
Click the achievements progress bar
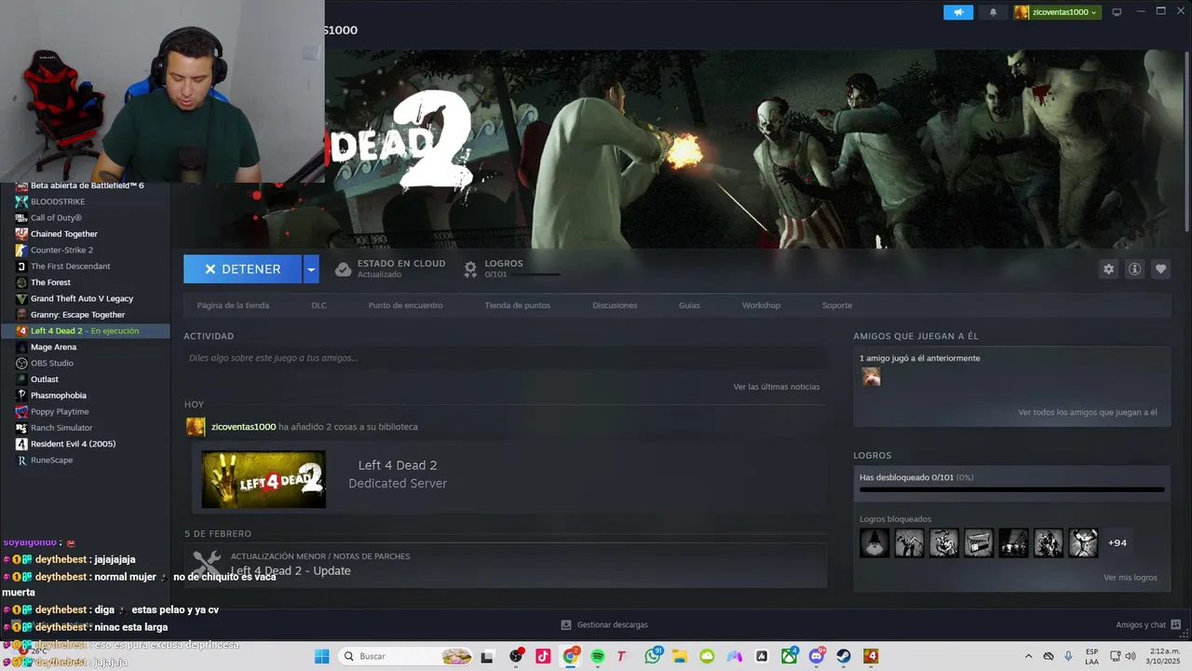coord(1011,489)
